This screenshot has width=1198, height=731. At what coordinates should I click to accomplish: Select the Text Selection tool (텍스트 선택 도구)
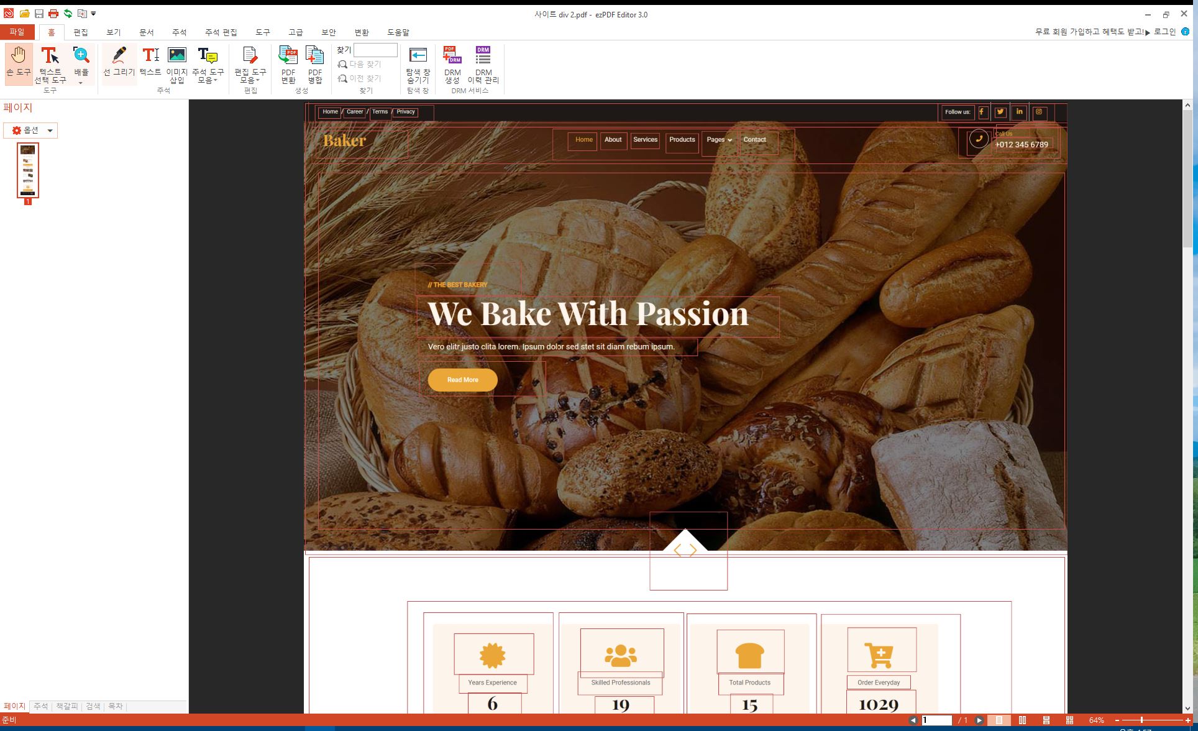(50, 64)
